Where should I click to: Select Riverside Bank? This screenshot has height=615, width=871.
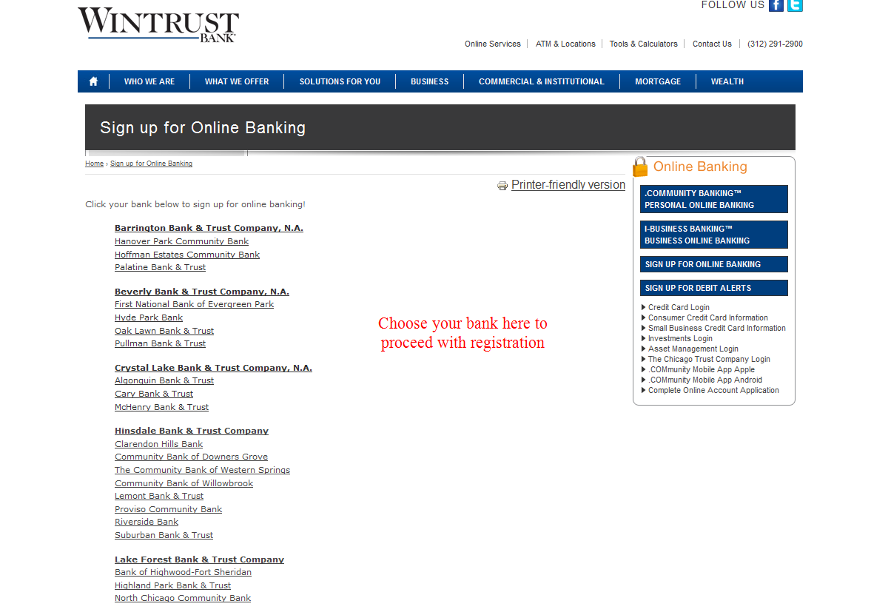pyautogui.click(x=147, y=522)
